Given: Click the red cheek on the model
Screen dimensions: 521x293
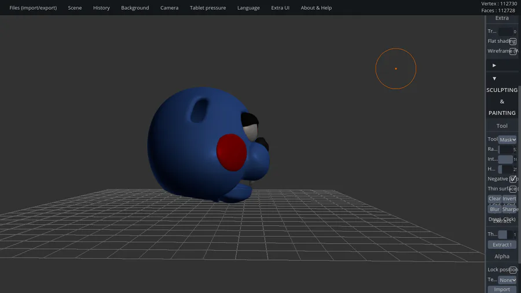Looking at the screenshot, I should 232,152.
